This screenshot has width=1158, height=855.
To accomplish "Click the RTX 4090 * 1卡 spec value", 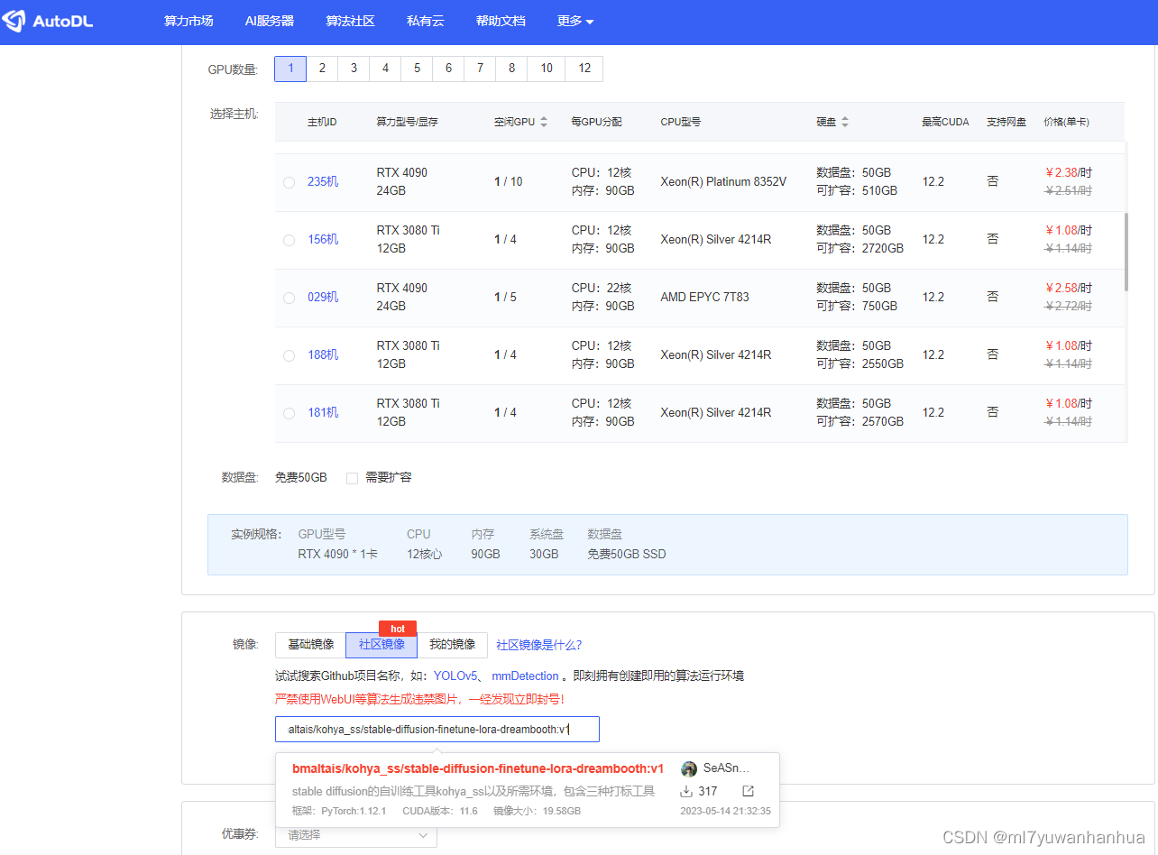I will click(338, 554).
